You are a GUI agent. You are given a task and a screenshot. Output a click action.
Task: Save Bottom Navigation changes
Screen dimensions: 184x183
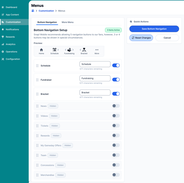[154, 29]
